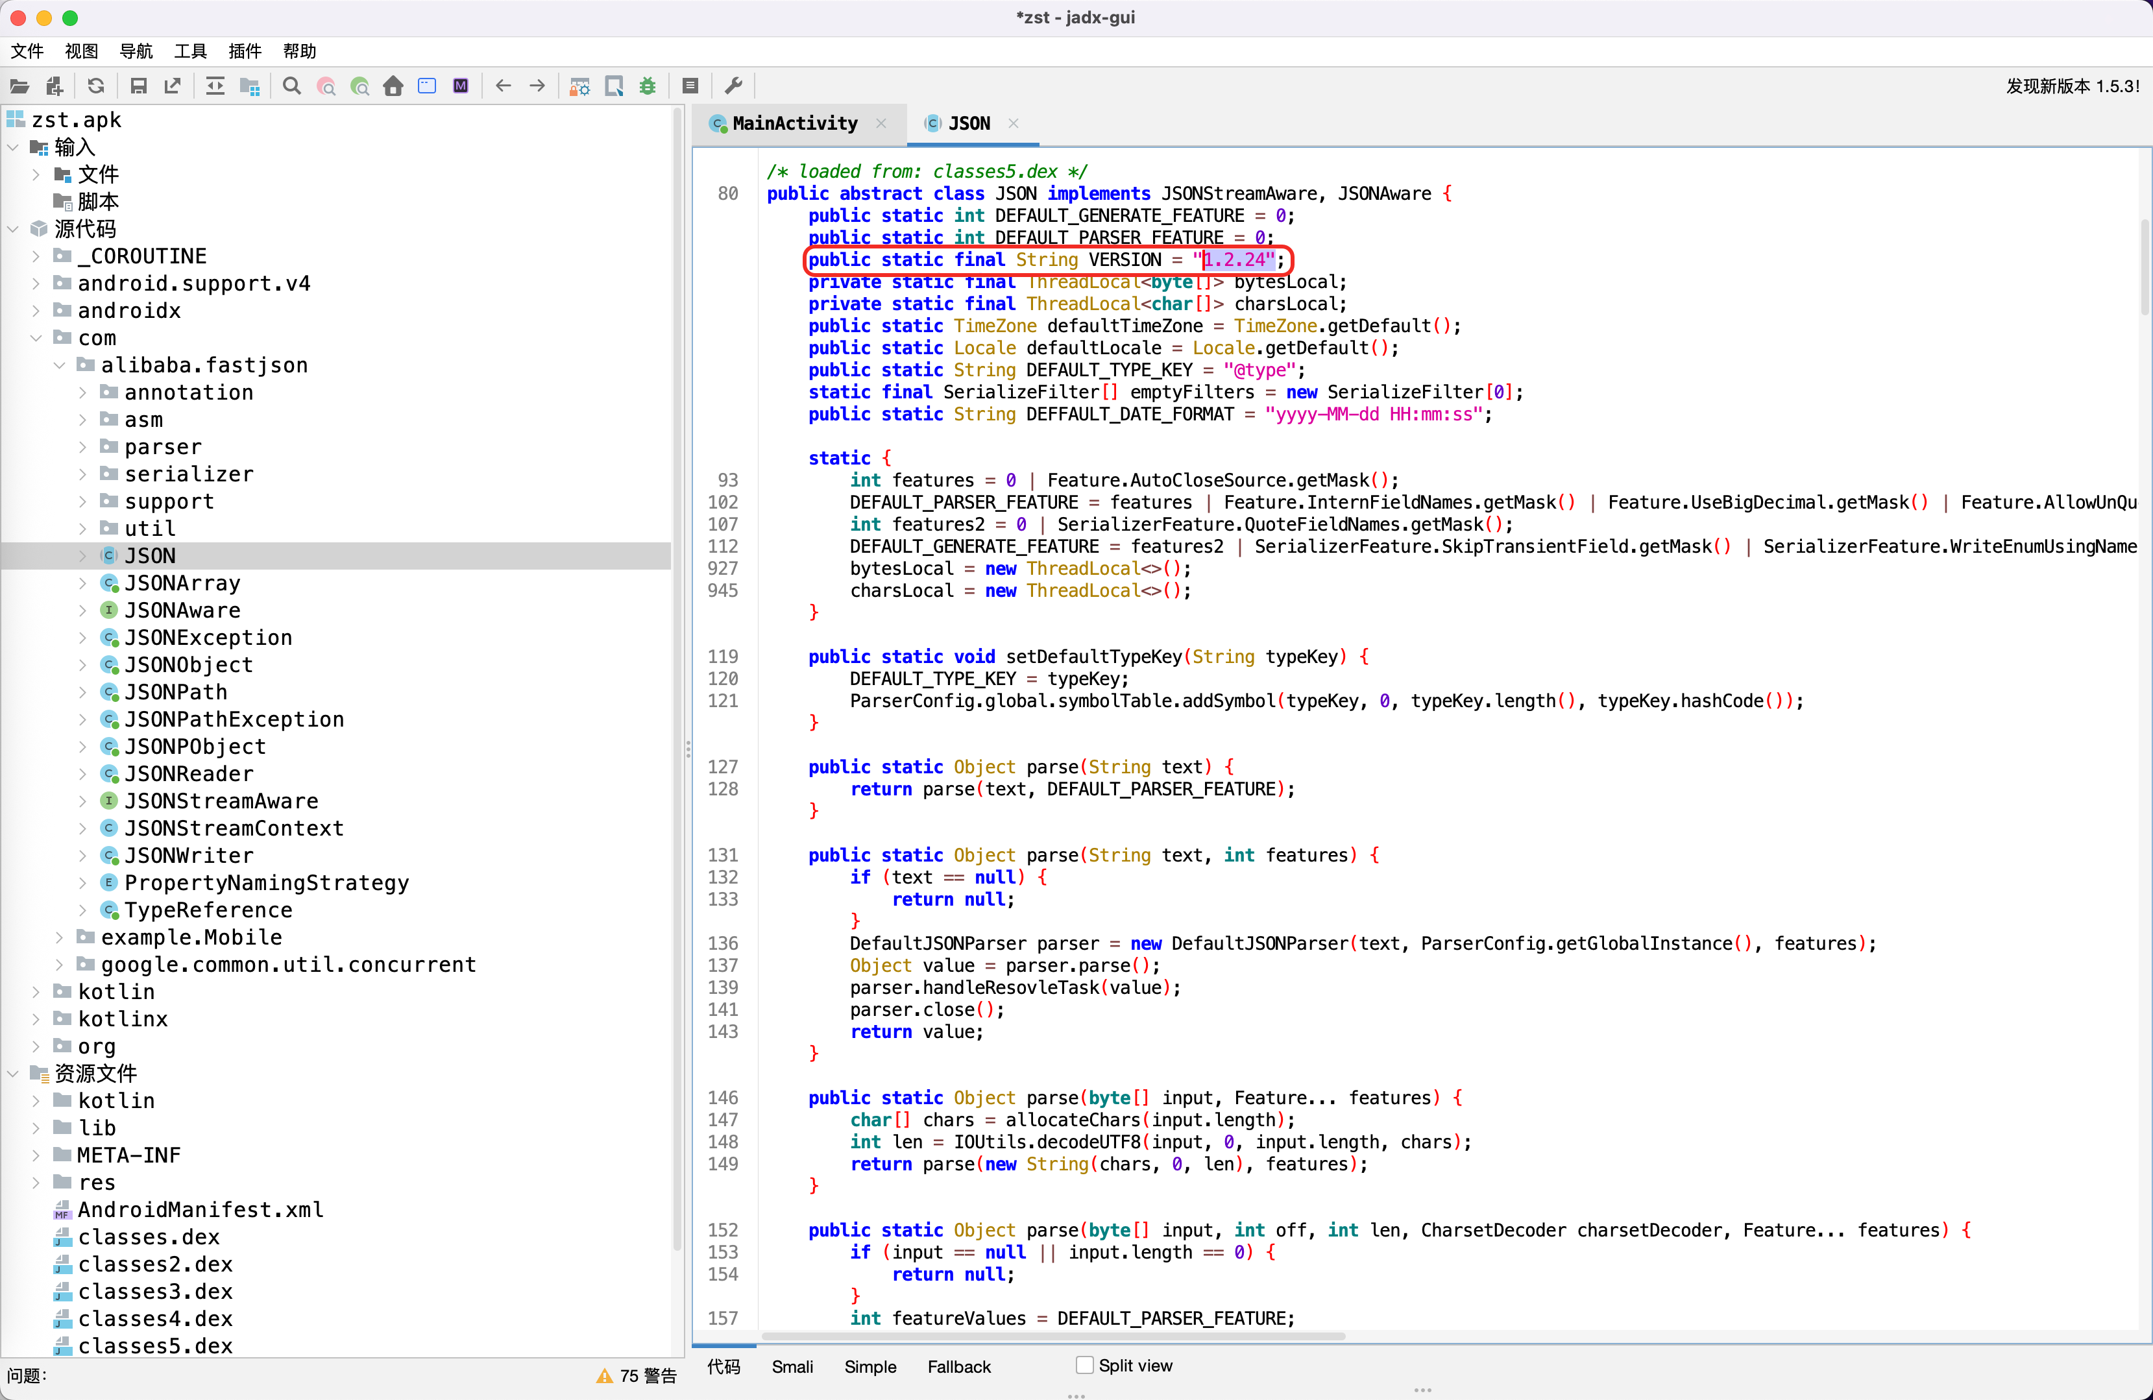Screen dimensions: 2153x1400
Task: Click the navigate back arrow
Action: (504, 86)
